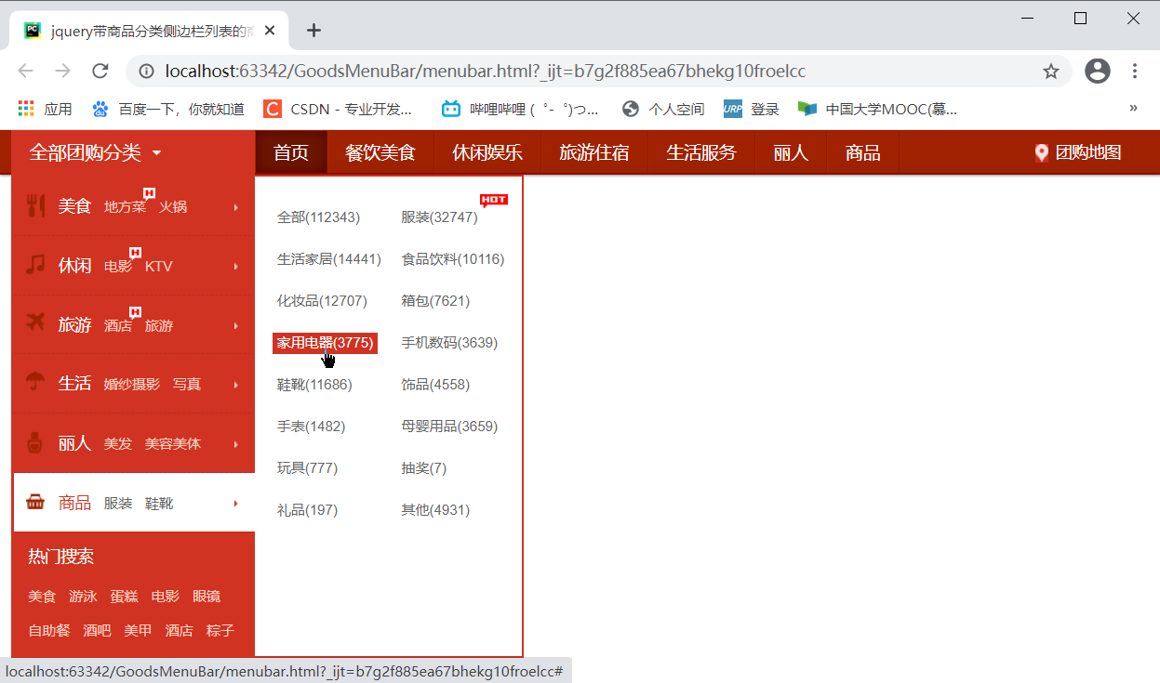Click the umbrella 生活 icon
1160x683 pixels.
(x=35, y=383)
